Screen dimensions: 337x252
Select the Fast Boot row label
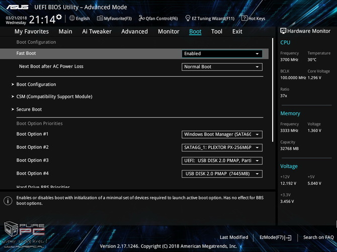click(x=26, y=53)
